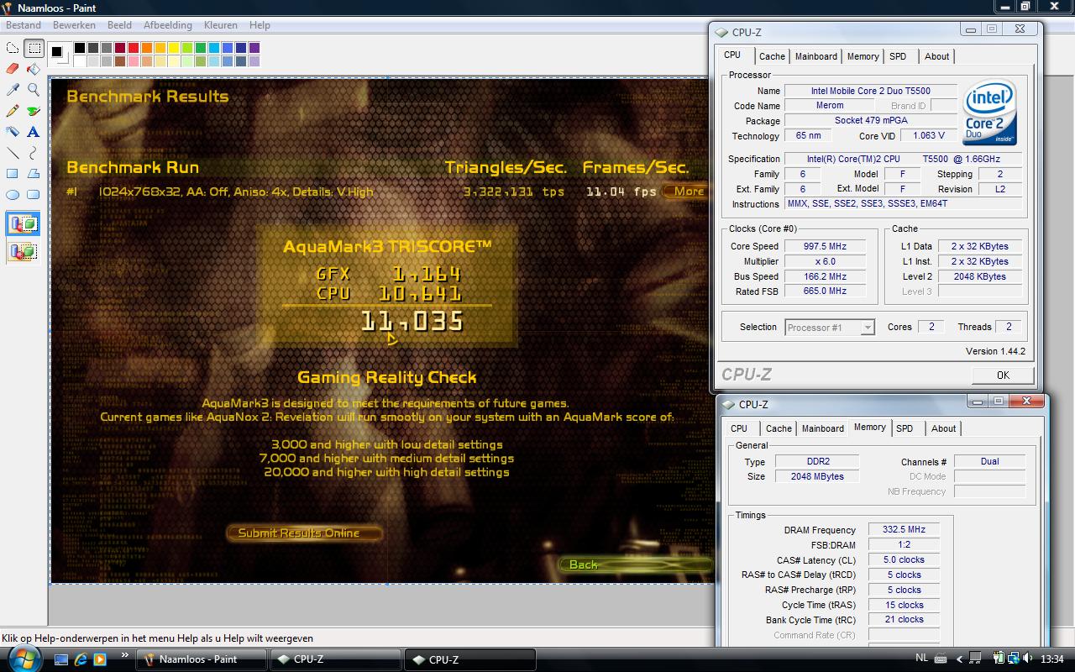Click the More button for benchmark run
The image size is (1075, 672).
(688, 192)
